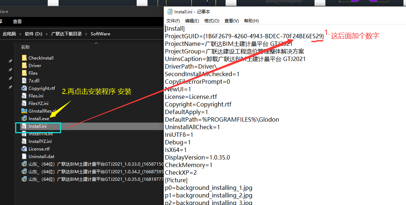Sort files by the 名称 column header
Image resolution: width=406 pixels, height=205 pixels.
(x=25, y=47)
